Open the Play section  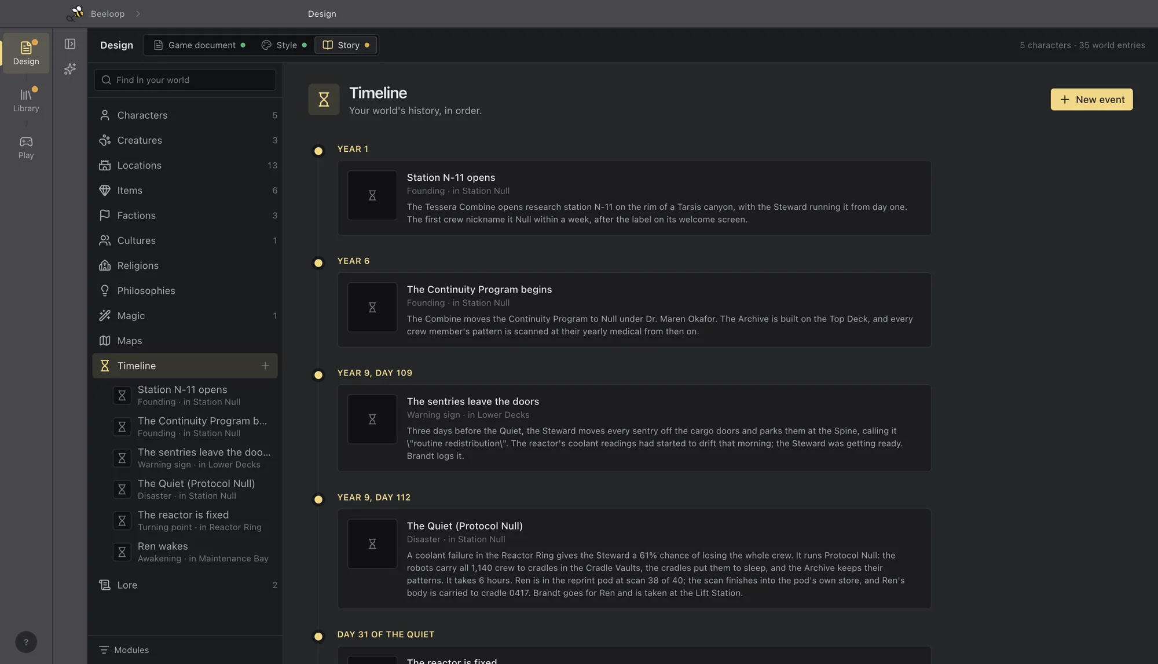click(x=26, y=147)
